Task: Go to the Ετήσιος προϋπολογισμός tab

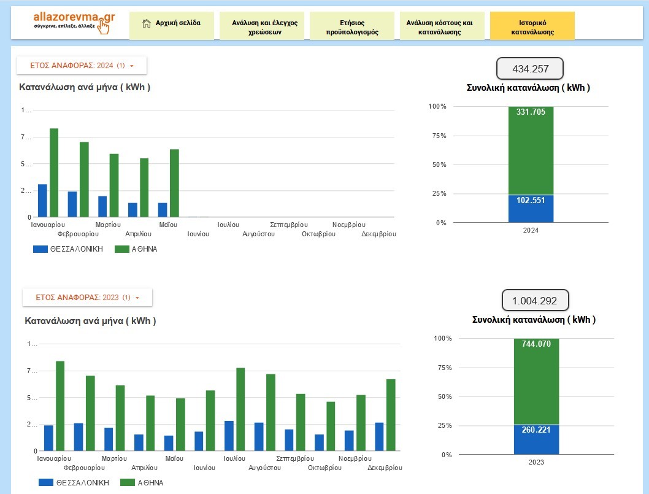Action: (x=351, y=26)
